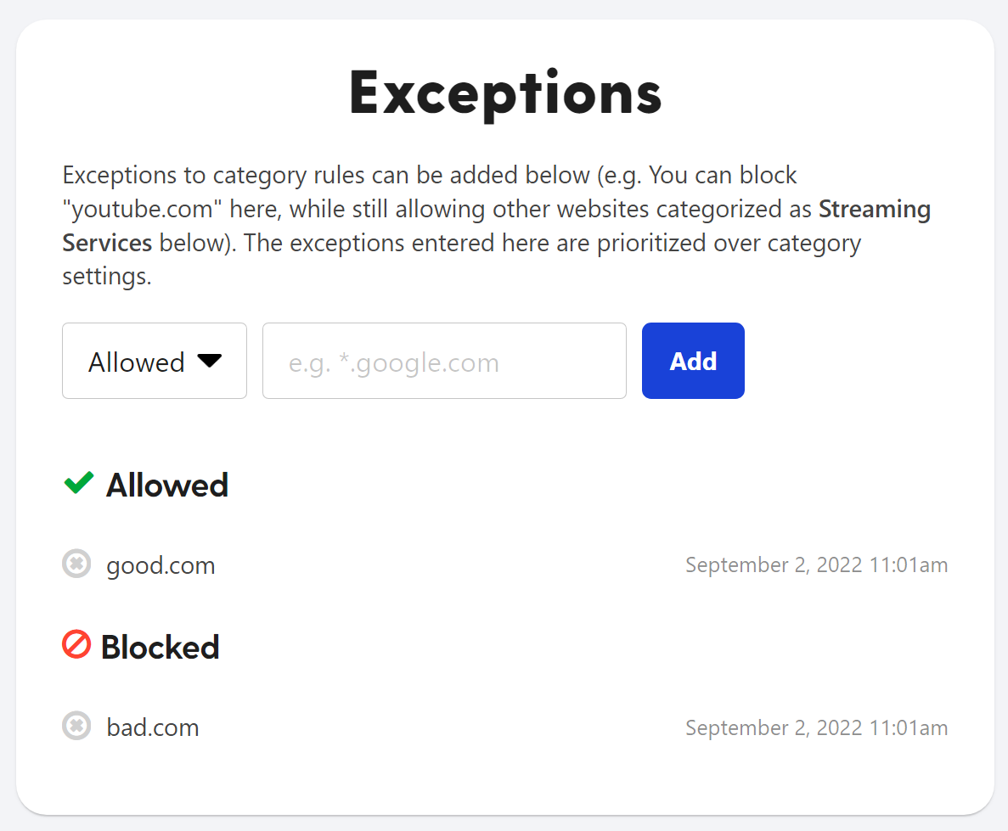Screen dimensions: 1008x831
Task: Click the *.google.com placeholder text box
Action: point(443,361)
